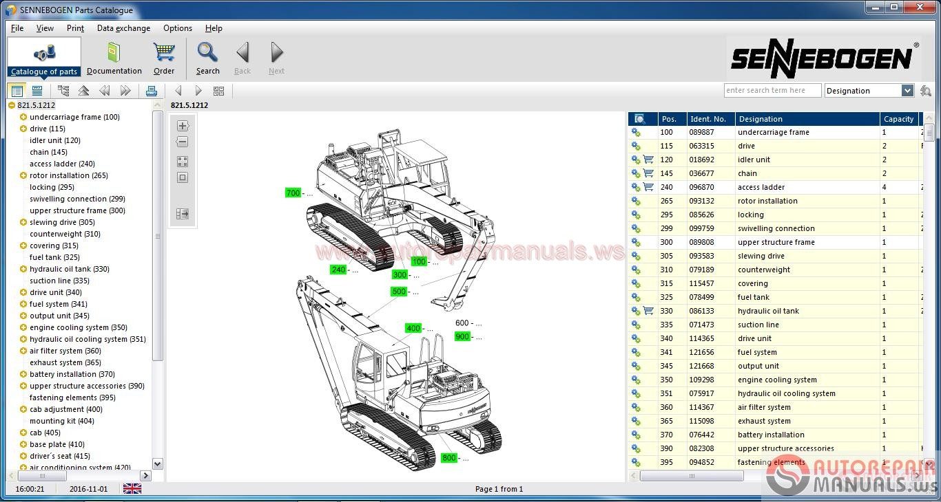This screenshot has width=941, height=502.
Task: Open the Catalogue of parts section
Action: click(44, 58)
